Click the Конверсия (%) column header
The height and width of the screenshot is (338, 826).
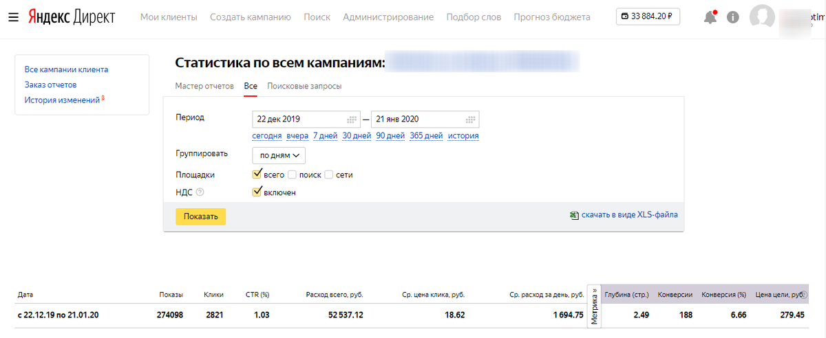pyautogui.click(x=724, y=295)
